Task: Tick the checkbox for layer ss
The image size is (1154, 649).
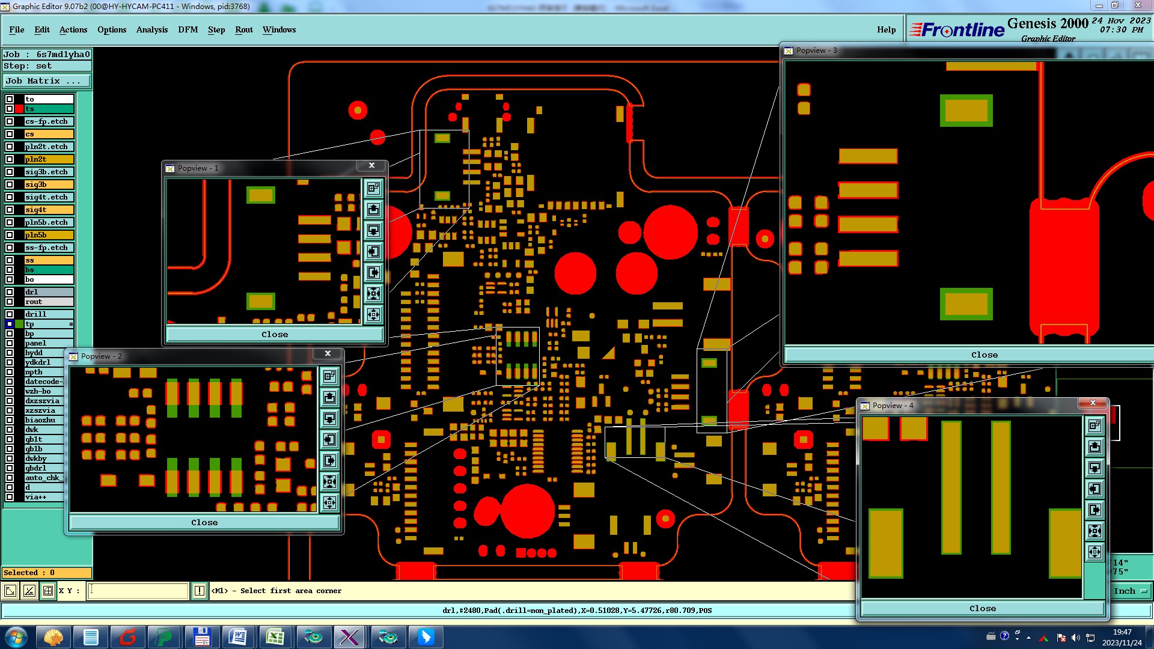Action: pyautogui.click(x=10, y=260)
